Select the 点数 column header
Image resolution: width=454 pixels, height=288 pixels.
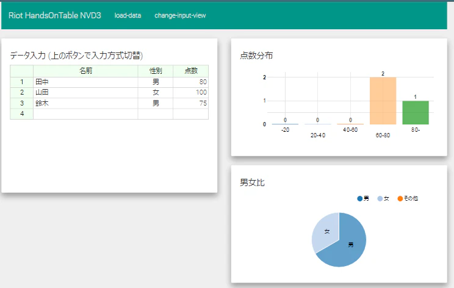191,71
